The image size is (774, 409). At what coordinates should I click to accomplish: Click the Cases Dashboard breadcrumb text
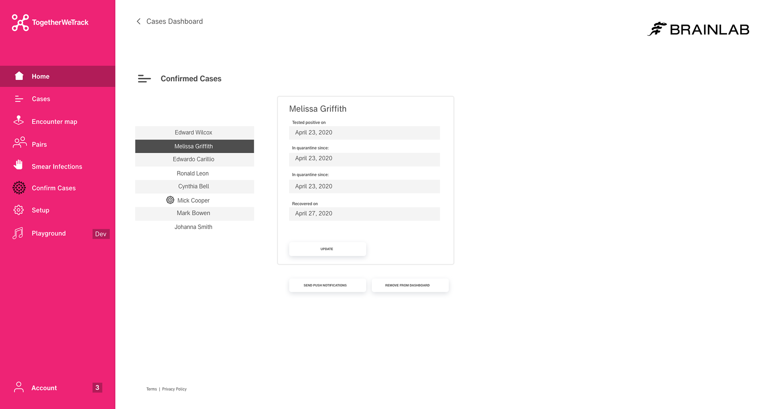(175, 21)
